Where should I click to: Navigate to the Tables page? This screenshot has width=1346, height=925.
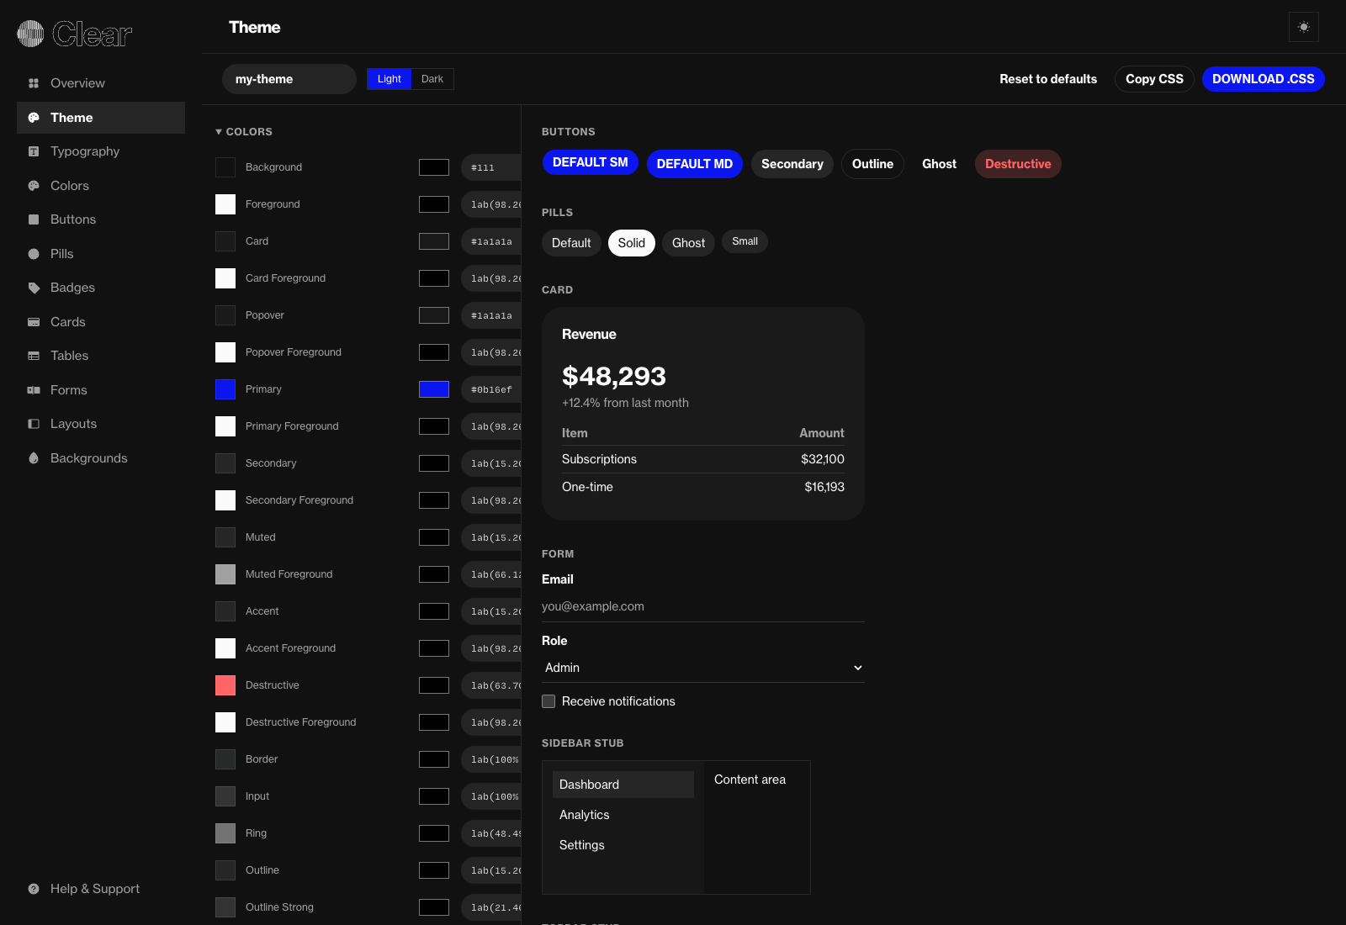click(101, 356)
